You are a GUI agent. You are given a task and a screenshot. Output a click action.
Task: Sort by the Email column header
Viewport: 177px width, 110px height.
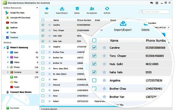tap(97, 20)
